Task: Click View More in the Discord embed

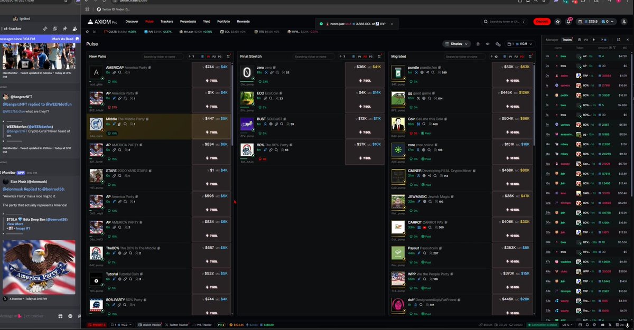Action: (x=15, y=224)
